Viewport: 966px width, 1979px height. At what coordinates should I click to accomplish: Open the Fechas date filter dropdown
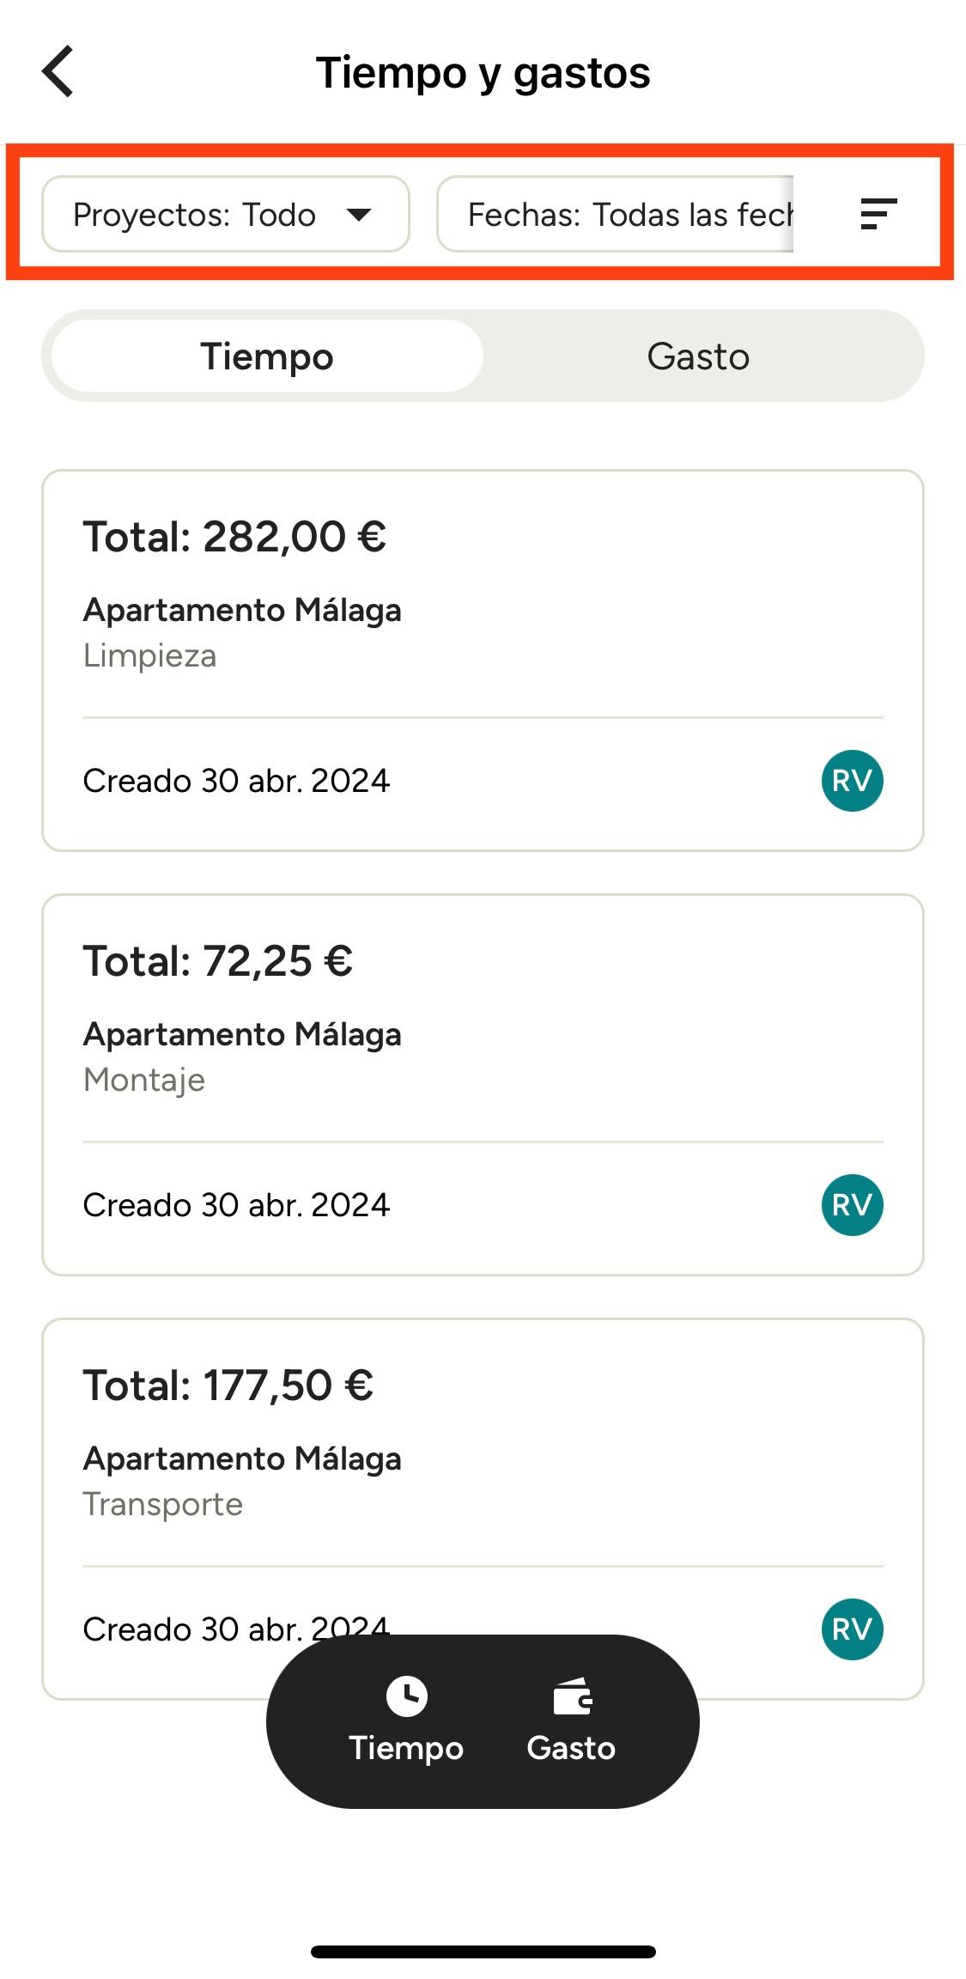click(615, 215)
